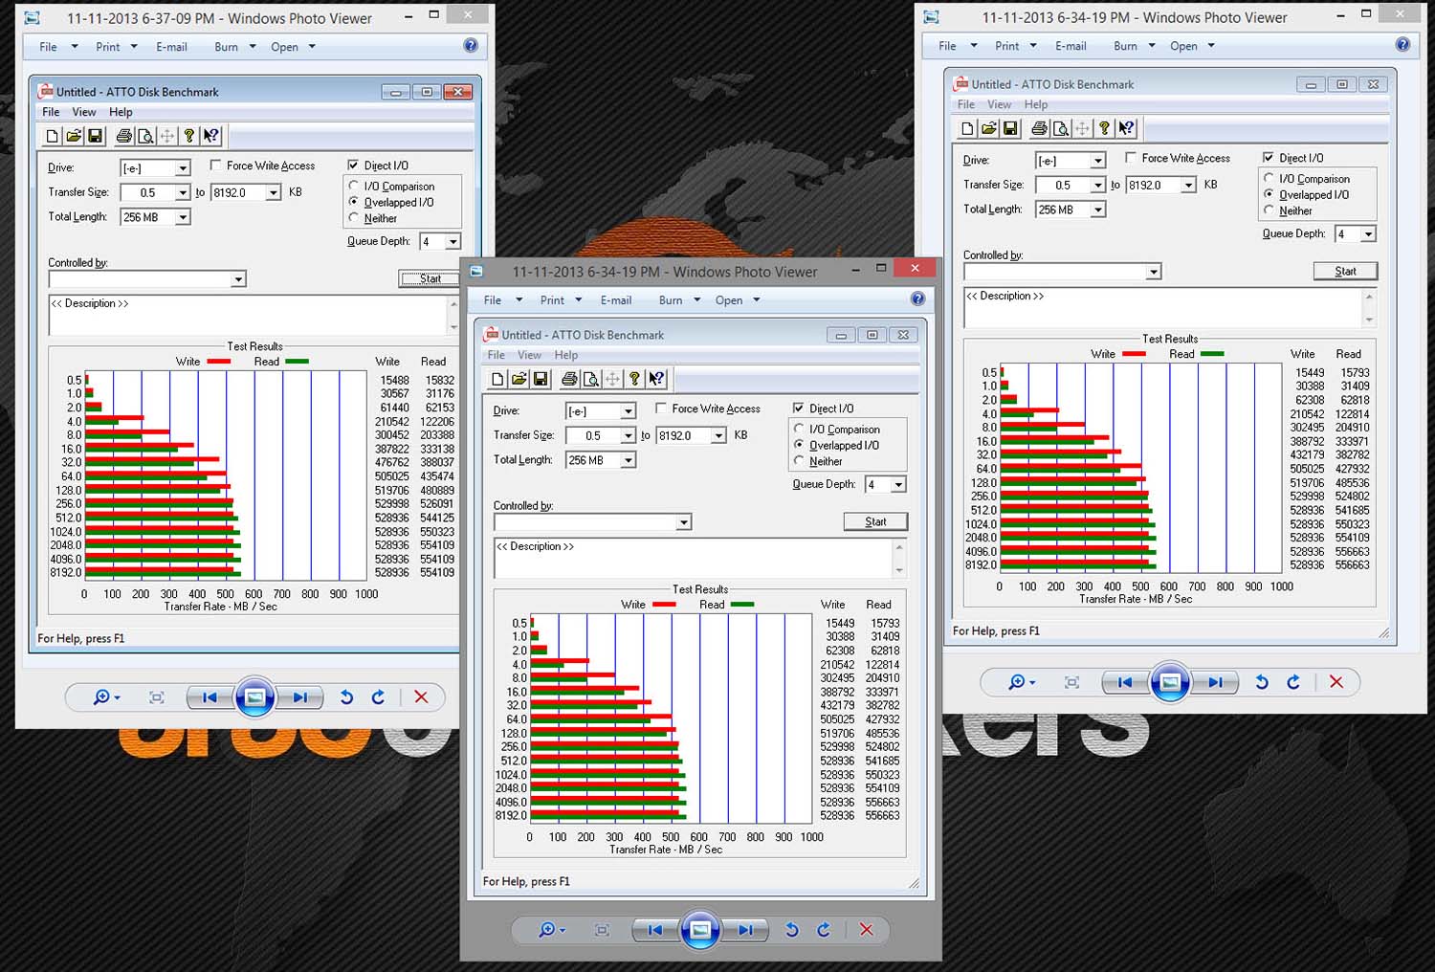Open Burn menu in the 6-37-09 PM viewer
Screen dimensions: 1435x972
(x=235, y=47)
